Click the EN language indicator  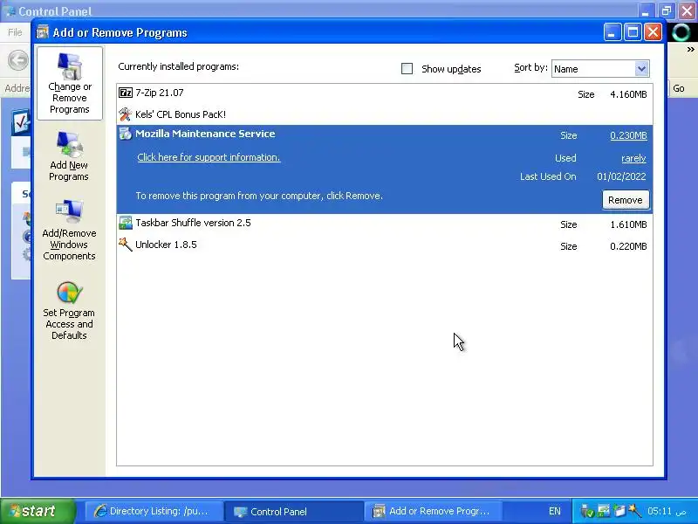[x=555, y=511]
